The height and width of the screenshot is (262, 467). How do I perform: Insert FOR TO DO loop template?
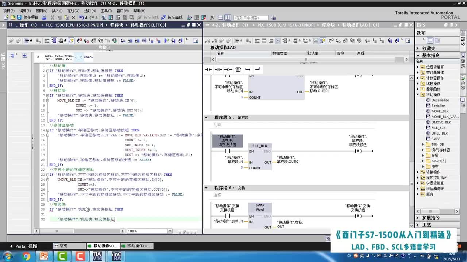coord(58,57)
